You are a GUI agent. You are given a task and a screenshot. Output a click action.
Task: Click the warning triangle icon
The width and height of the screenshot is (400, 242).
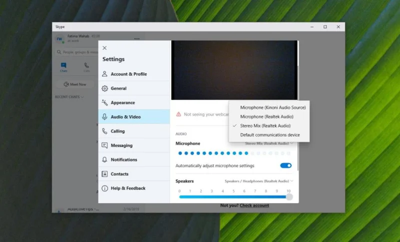[x=178, y=114]
